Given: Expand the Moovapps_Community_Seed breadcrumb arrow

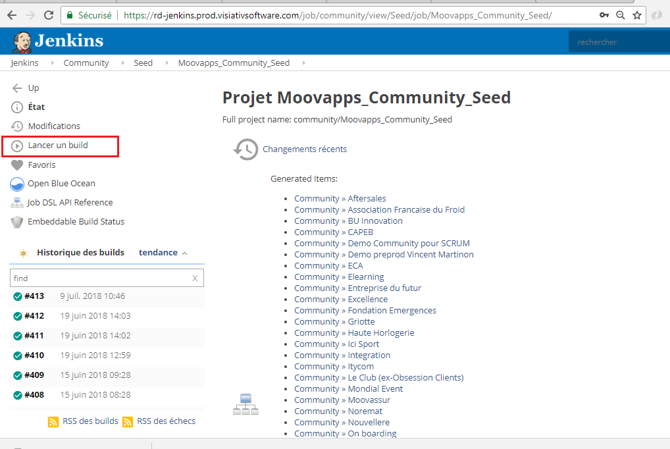Looking at the screenshot, I should pyautogui.click(x=304, y=63).
